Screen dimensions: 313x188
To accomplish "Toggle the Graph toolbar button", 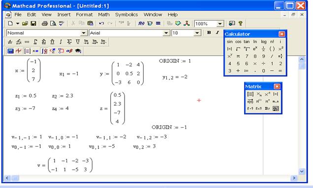I will coord(19,51).
